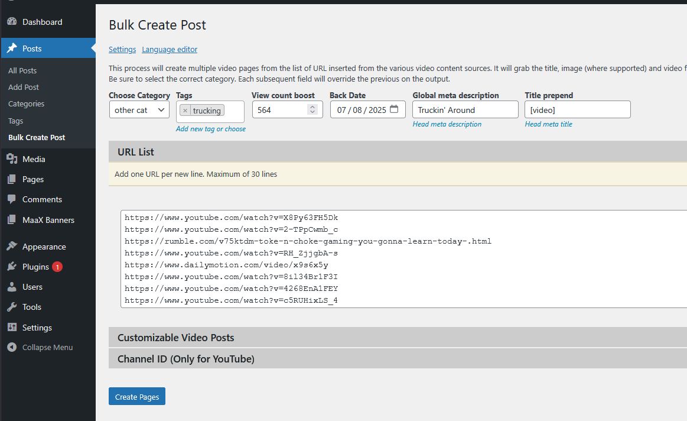Click the Plugins icon in sidebar
Viewport: 687px width, 421px height.
click(12, 267)
